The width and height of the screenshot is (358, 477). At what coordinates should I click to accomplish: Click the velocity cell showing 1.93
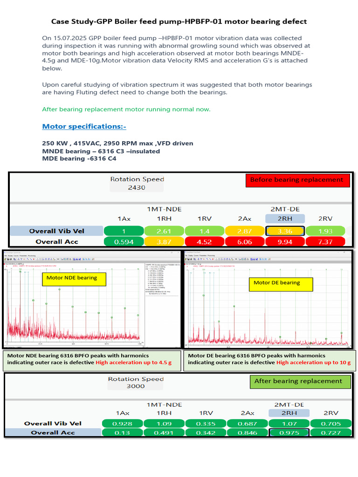pos(325,231)
